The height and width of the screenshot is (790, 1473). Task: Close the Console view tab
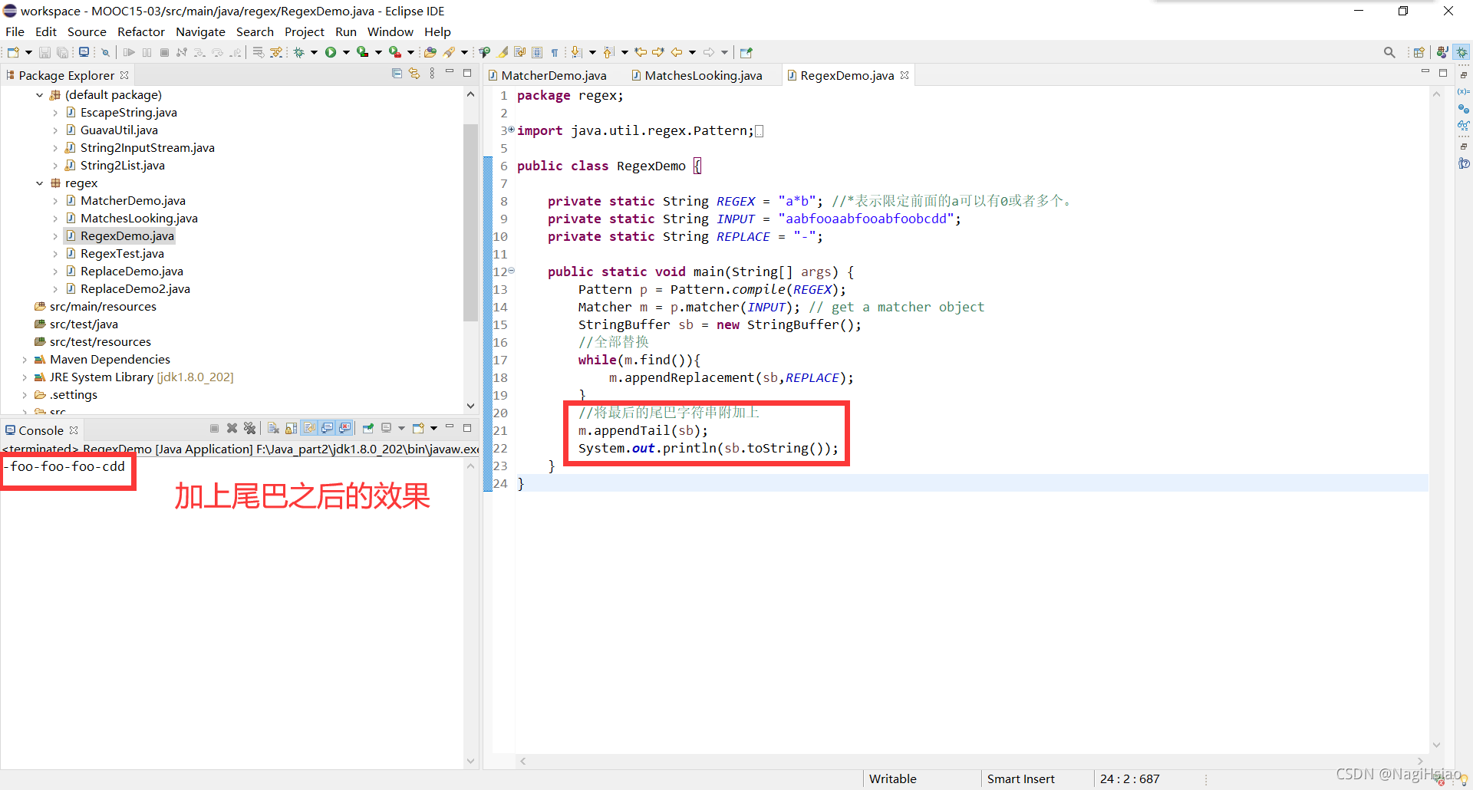point(74,430)
